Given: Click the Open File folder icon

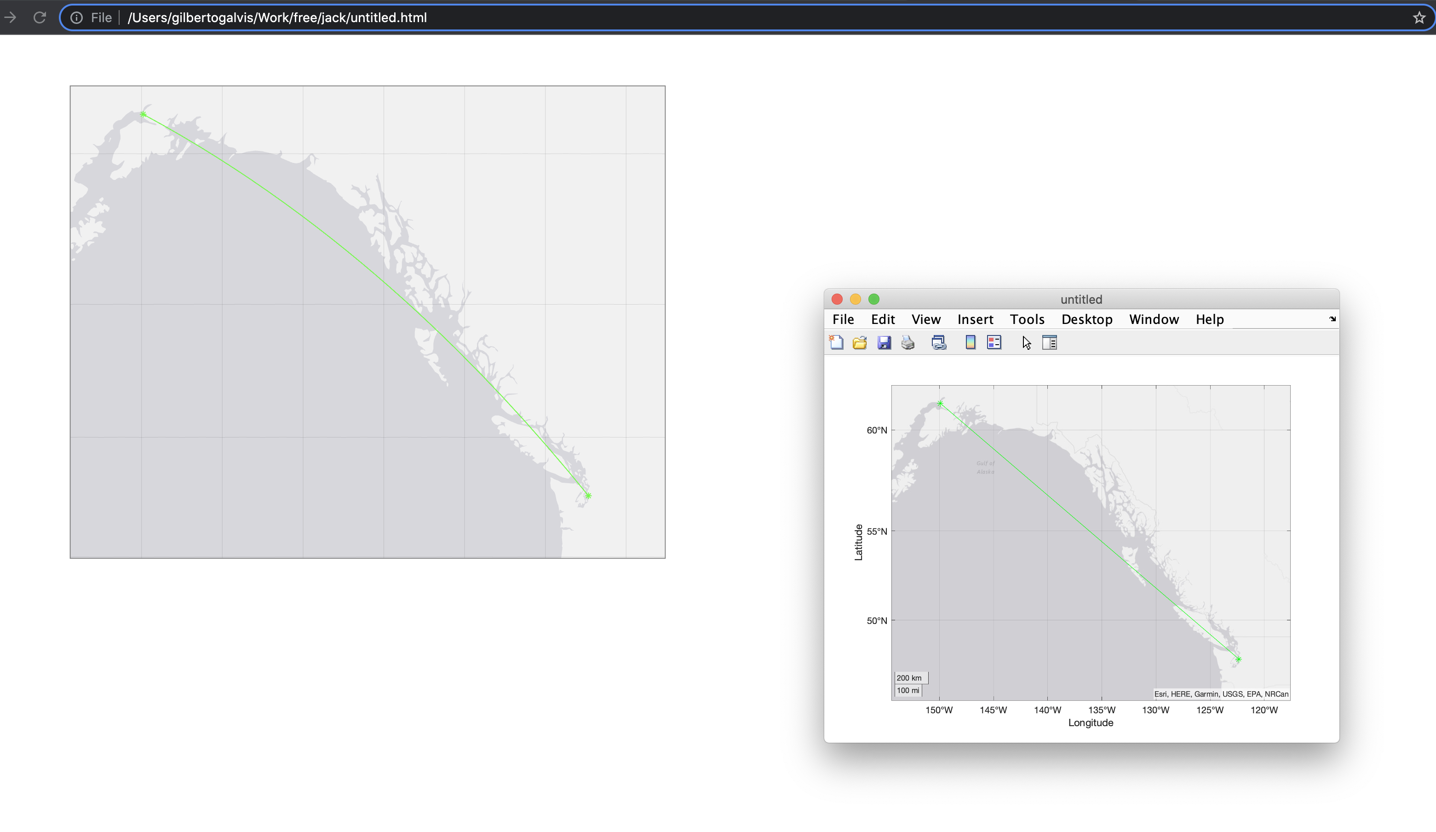Looking at the screenshot, I should coord(859,342).
